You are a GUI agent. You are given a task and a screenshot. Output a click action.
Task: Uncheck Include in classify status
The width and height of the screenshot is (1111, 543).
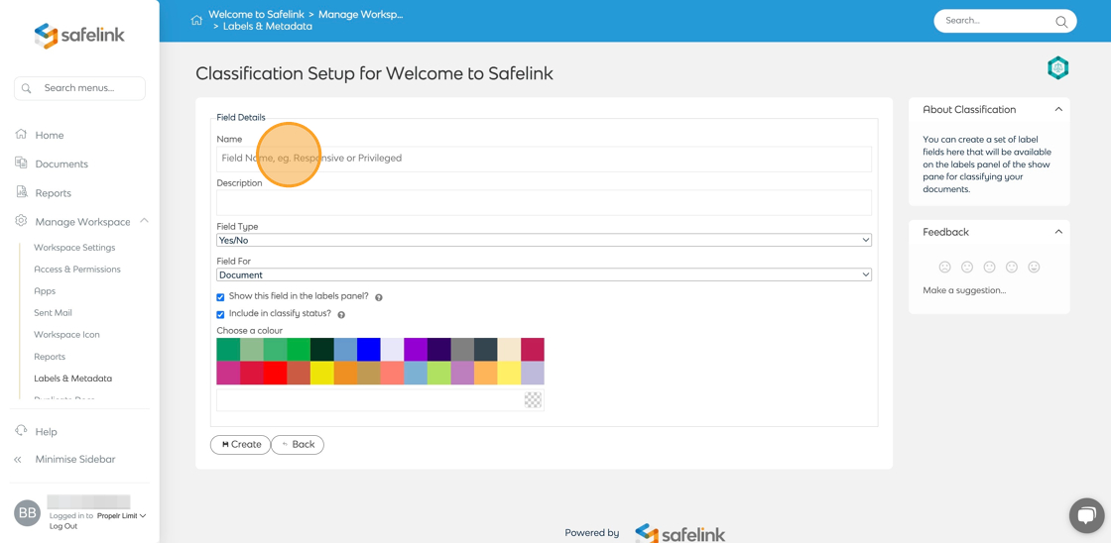coord(220,315)
